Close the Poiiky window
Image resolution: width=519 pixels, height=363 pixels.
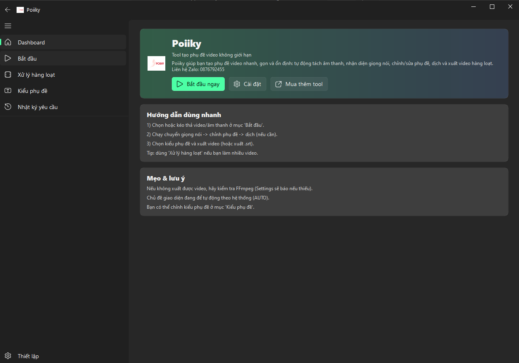510,6
